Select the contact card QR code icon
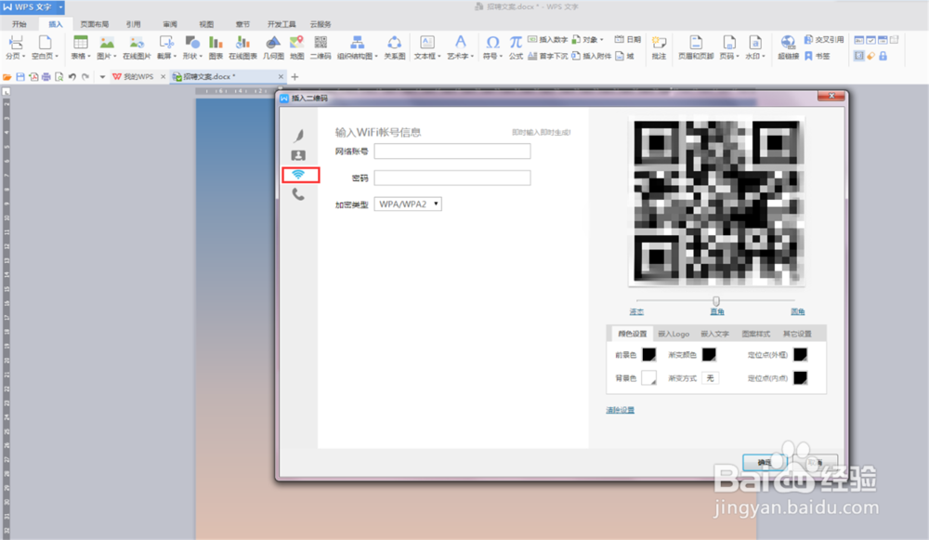The height and width of the screenshot is (540, 929). point(298,155)
